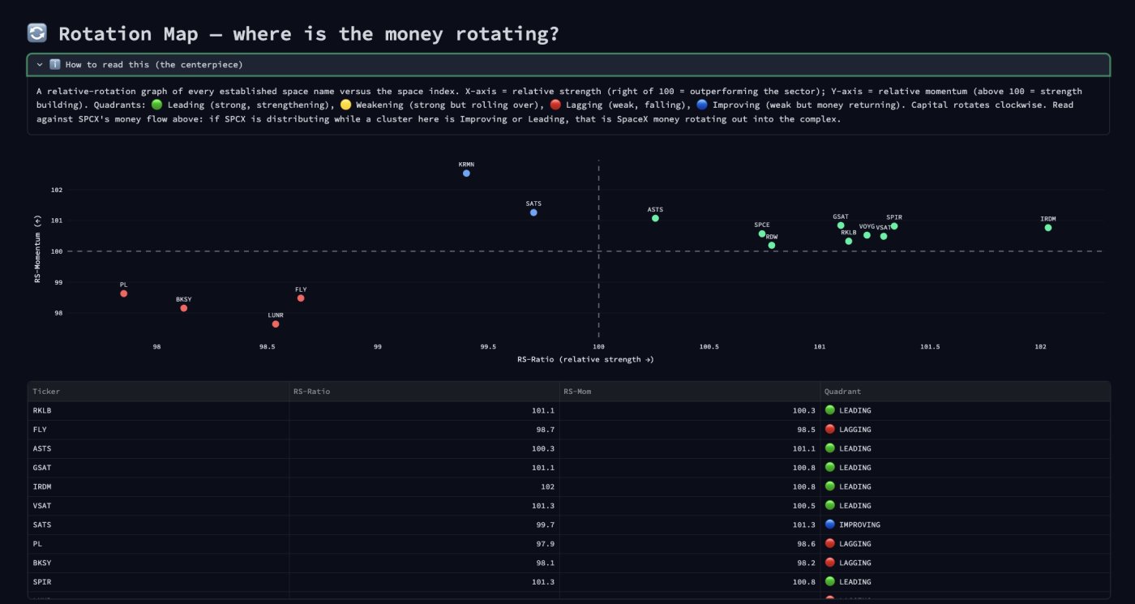
Task: Select the KRMN data point on the rotation chart
Action: [x=466, y=173]
